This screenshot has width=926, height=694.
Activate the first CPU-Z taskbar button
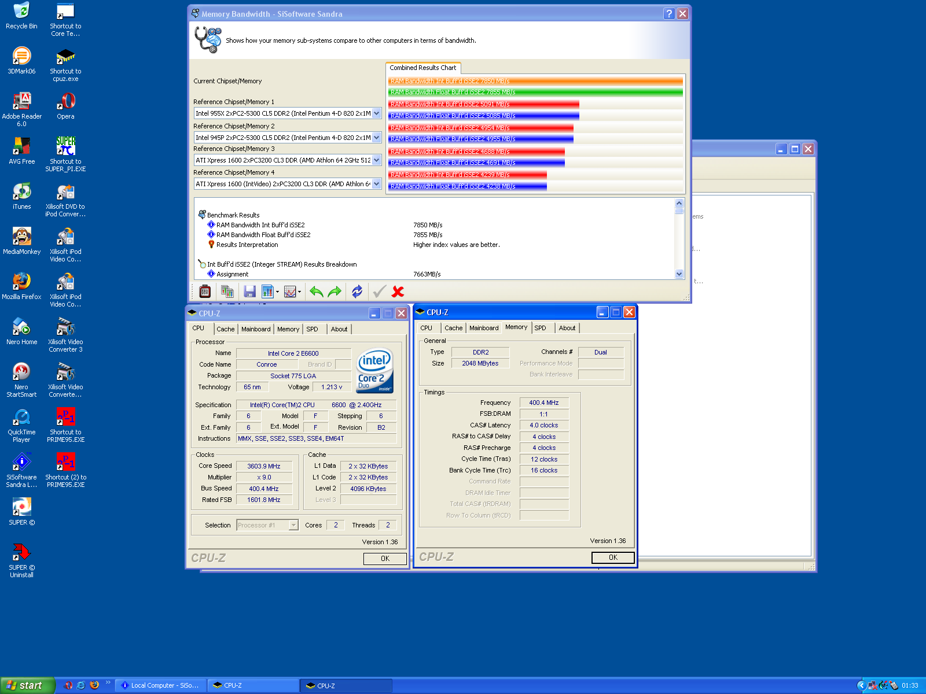coord(253,685)
